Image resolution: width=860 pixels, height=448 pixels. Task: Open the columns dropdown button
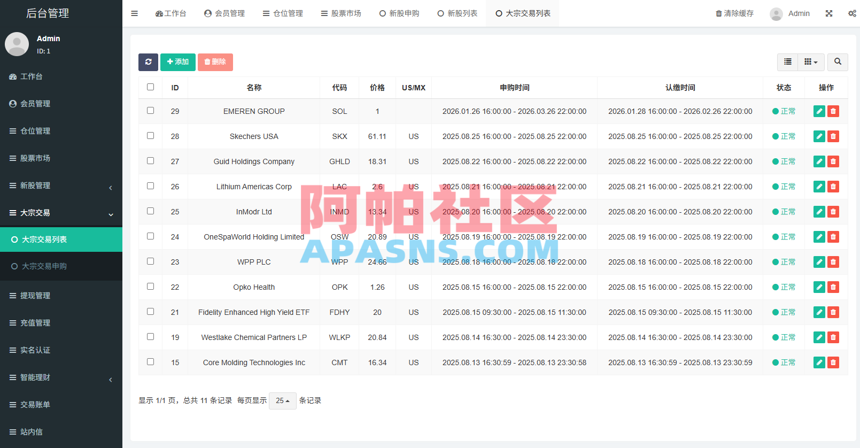[x=811, y=62]
